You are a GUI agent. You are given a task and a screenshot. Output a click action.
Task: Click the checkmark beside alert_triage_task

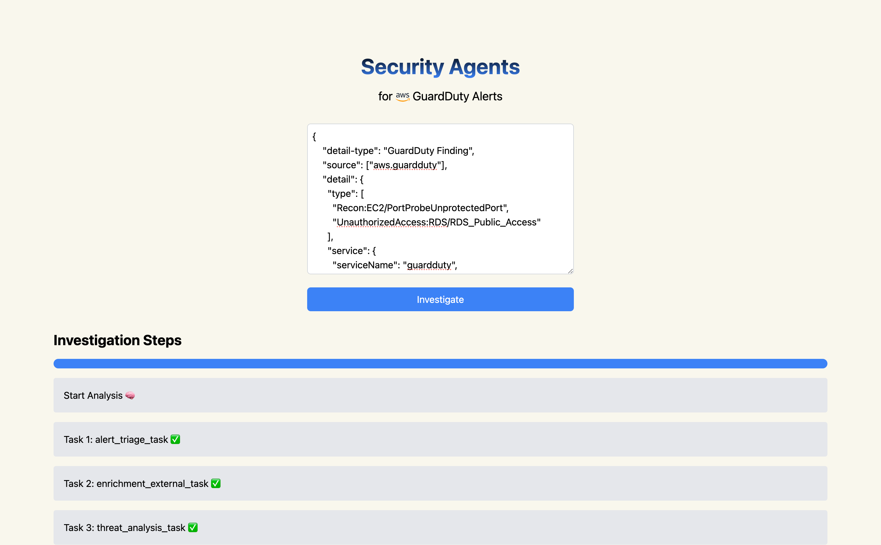click(x=175, y=439)
